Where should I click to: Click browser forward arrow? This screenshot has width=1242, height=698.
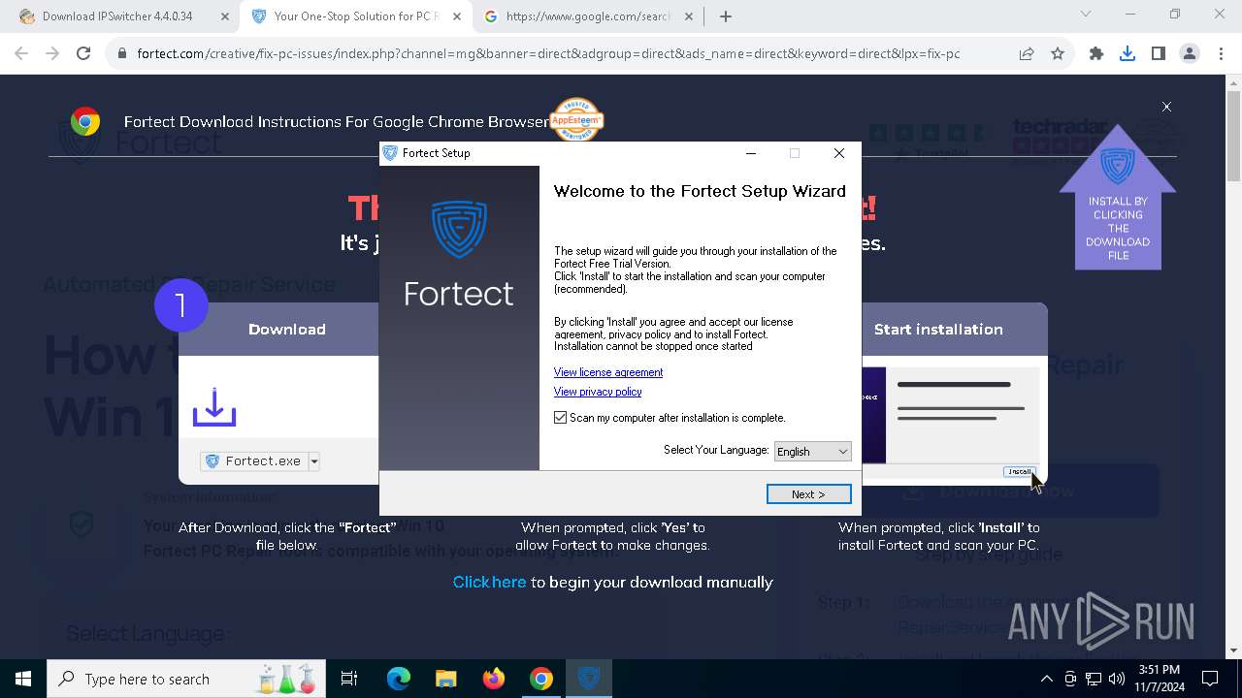pyautogui.click(x=52, y=54)
